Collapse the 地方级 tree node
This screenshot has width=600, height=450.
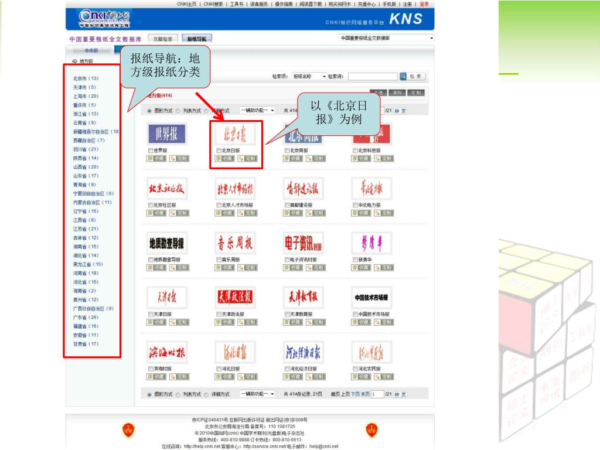click(74, 61)
